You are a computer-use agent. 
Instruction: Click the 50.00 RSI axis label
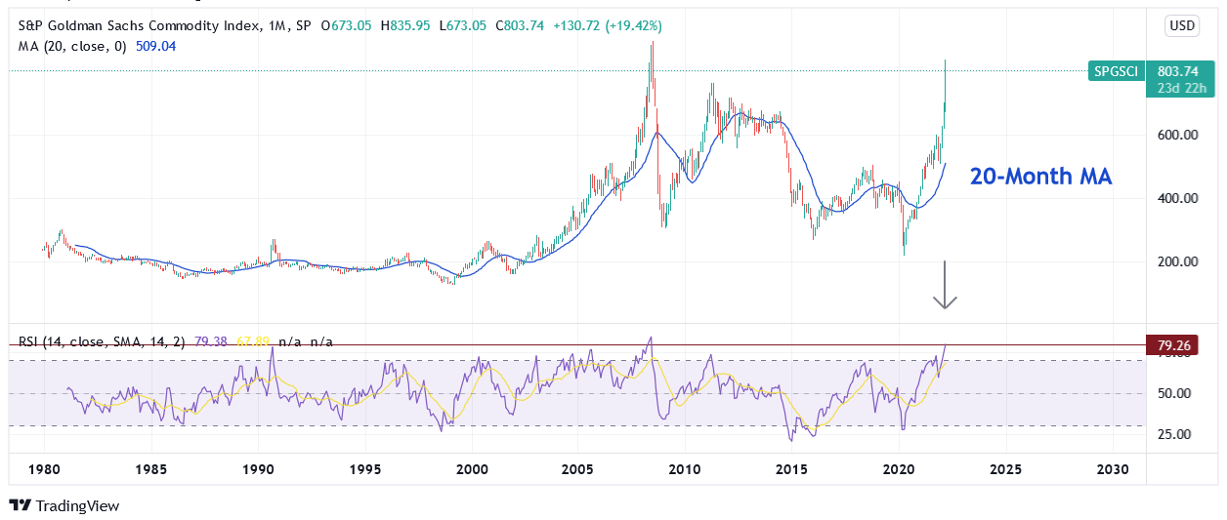[1174, 394]
